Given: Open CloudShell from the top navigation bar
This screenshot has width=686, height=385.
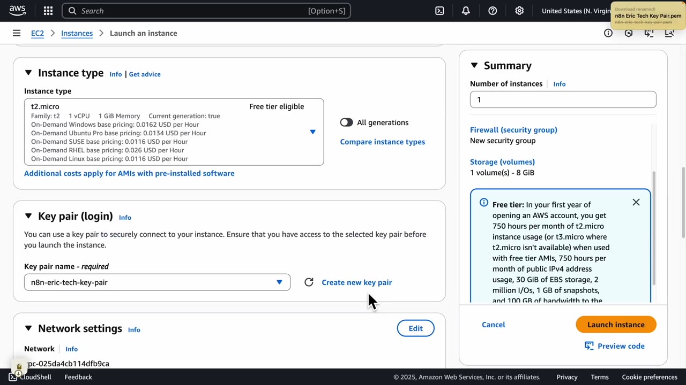Looking at the screenshot, I should [439, 11].
